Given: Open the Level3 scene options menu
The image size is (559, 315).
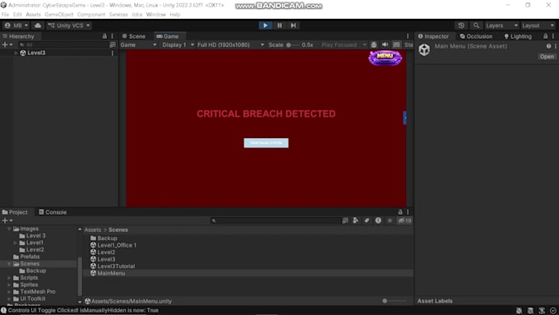Looking at the screenshot, I should 113,53.
